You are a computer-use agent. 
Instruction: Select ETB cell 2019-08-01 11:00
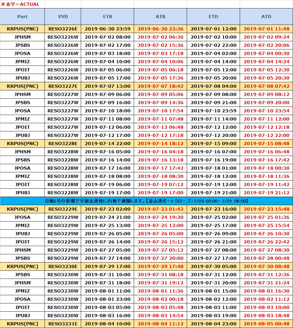pos(107,291)
